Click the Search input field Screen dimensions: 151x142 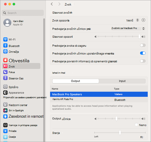(x=23, y=13)
